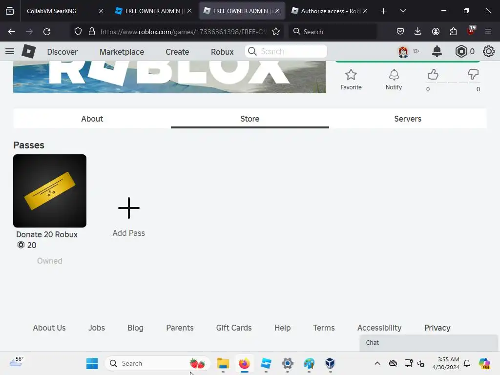500x375 pixels.
Task: Close the CollabVM SearXNG tab
Action: [101, 11]
